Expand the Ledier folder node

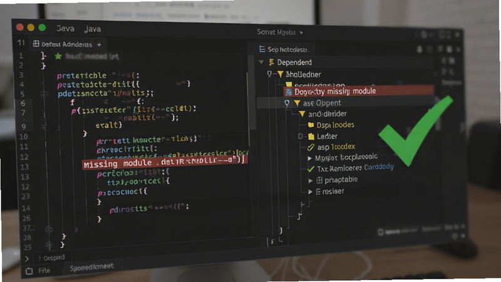click(x=301, y=137)
